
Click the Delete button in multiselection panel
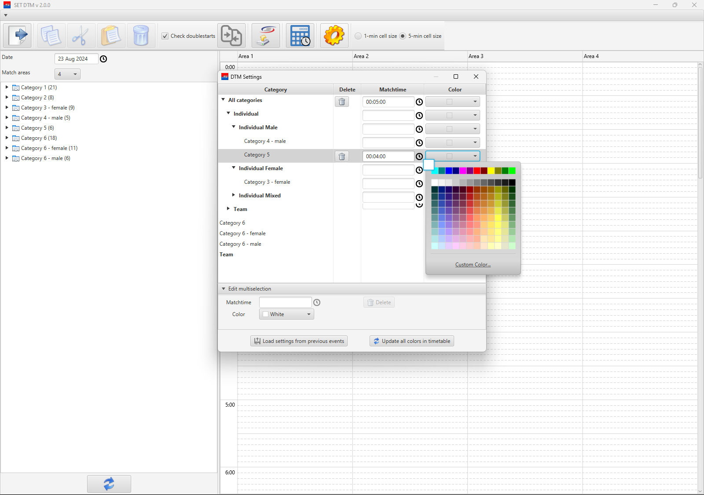[x=379, y=302]
